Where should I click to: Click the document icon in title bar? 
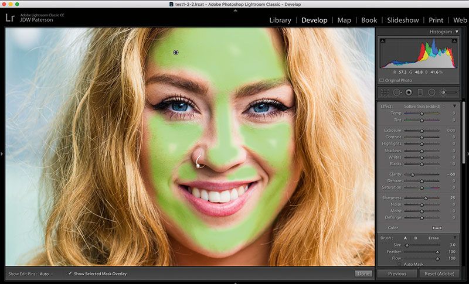coord(171,4)
